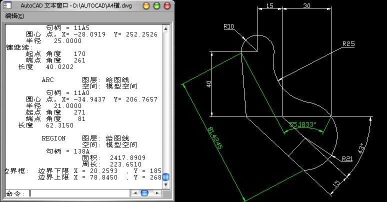Select the R10 radius dimension label

(x=229, y=26)
